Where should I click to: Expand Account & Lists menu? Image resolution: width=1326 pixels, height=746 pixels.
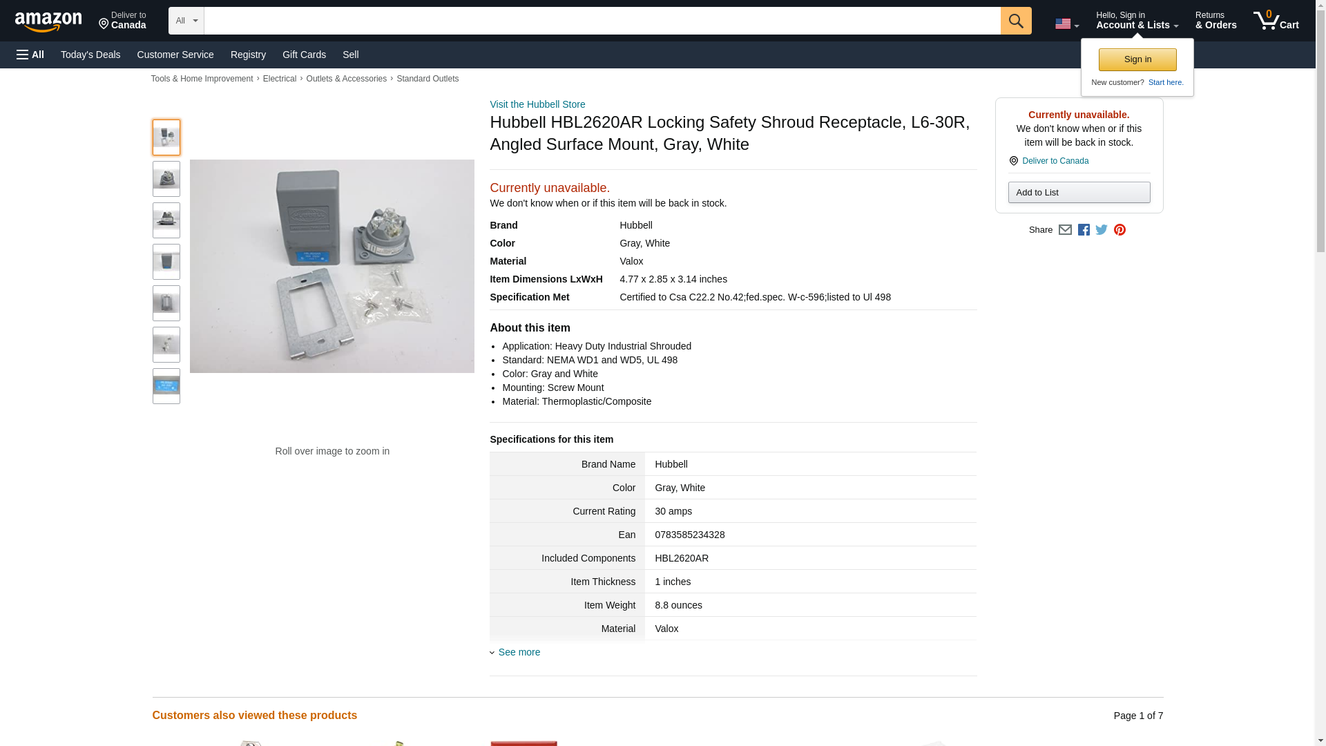(x=1137, y=21)
